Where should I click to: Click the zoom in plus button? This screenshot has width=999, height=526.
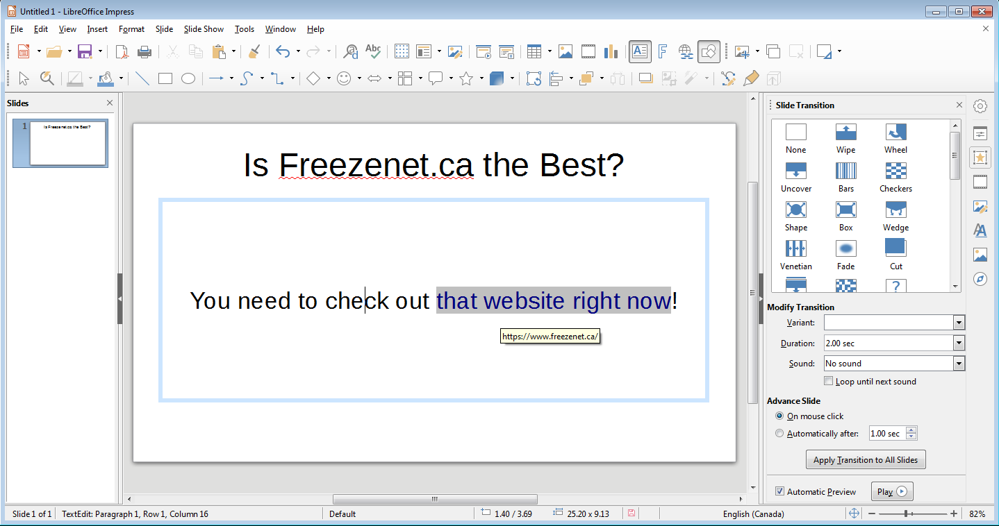(954, 514)
